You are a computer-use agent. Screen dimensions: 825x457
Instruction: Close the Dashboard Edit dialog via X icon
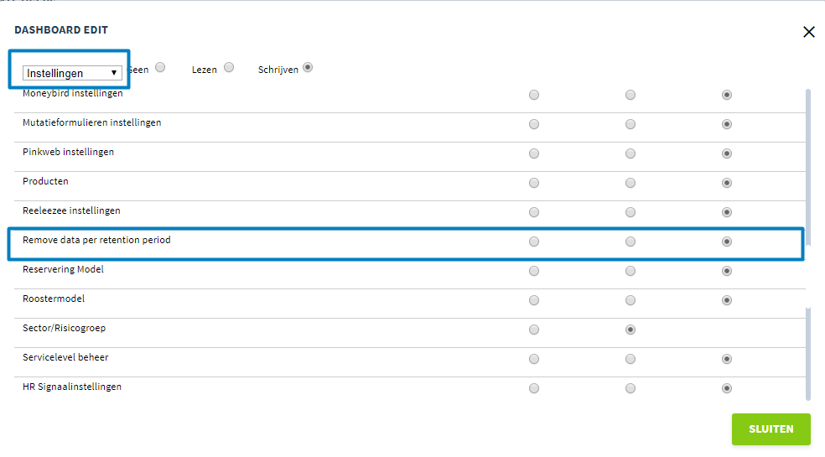[x=809, y=32]
